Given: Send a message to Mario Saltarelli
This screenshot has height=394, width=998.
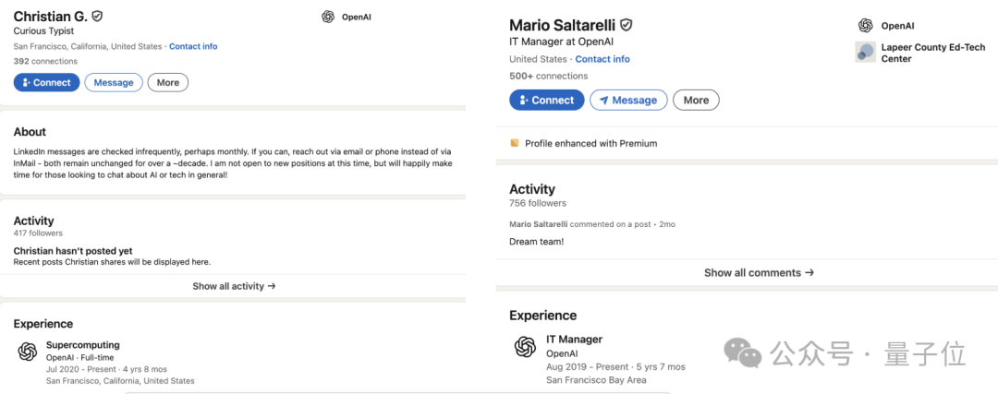Looking at the screenshot, I should click(x=628, y=100).
